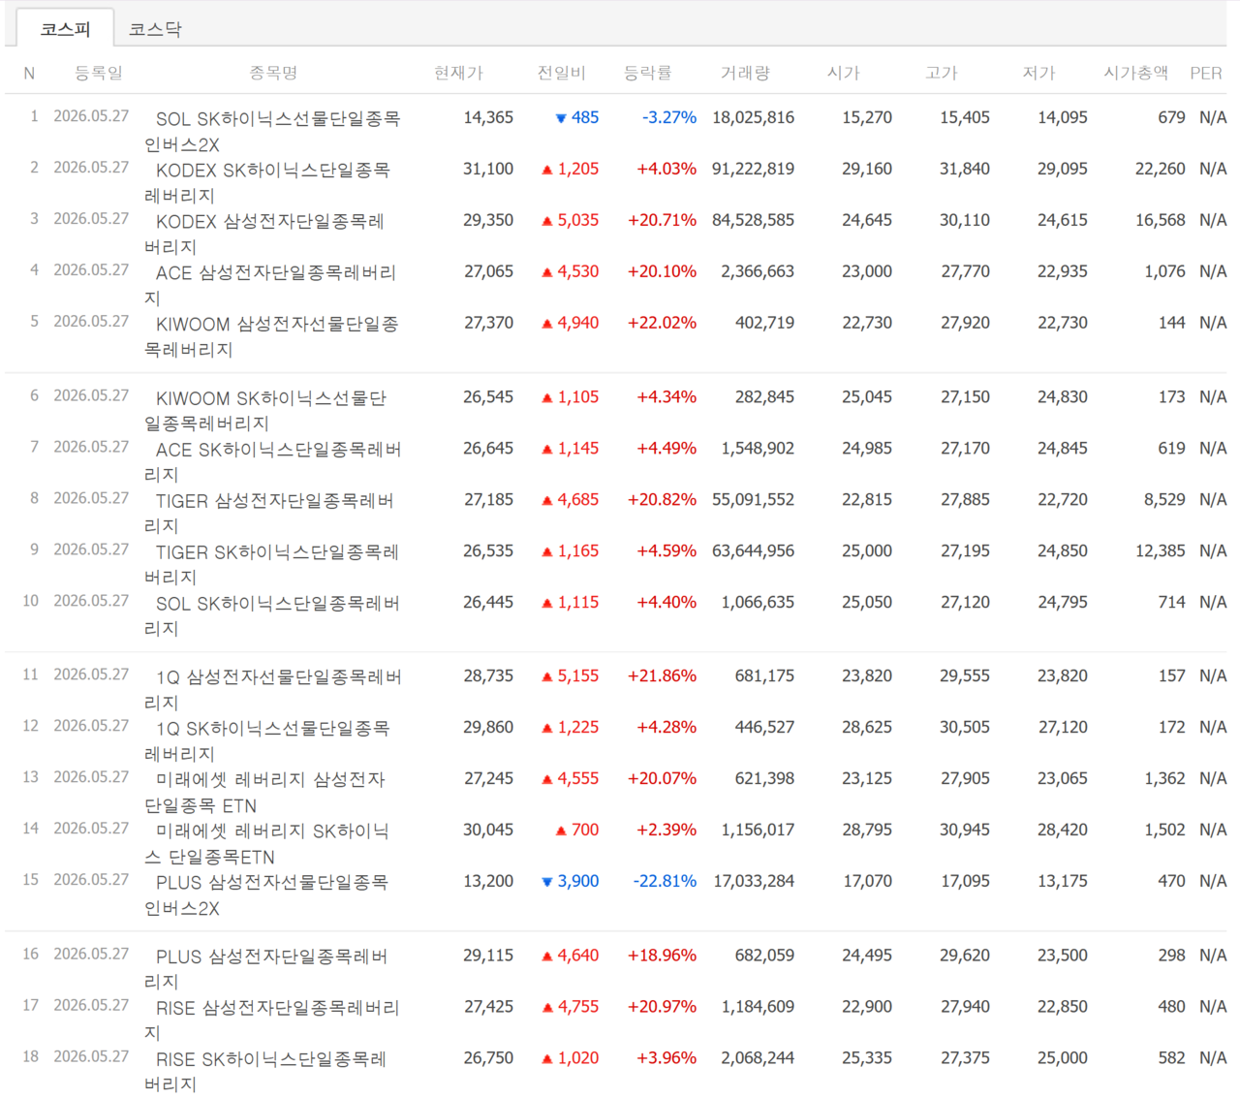1240x1098 pixels.
Task: Click the 시가총액 column header
Action: pyautogui.click(x=1136, y=73)
